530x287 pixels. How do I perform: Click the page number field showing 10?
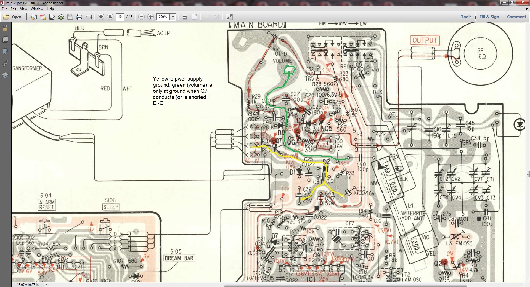pyautogui.click(x=120, y=17)
